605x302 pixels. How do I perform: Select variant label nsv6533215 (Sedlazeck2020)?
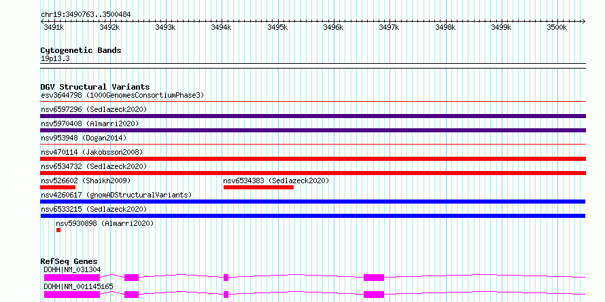click(x=94, y=209)
